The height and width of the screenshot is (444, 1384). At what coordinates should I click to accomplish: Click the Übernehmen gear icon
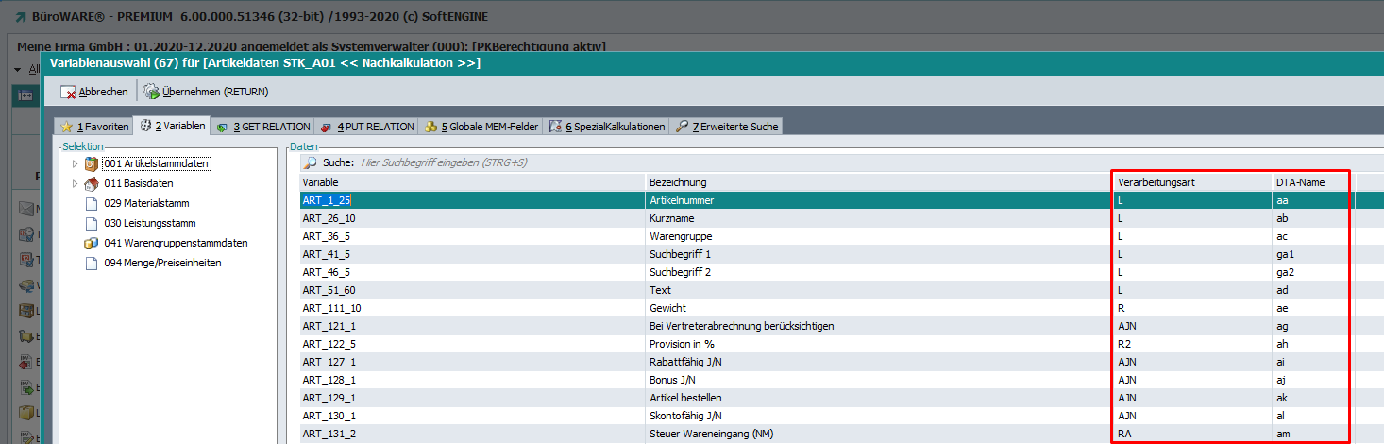[151, 92]
